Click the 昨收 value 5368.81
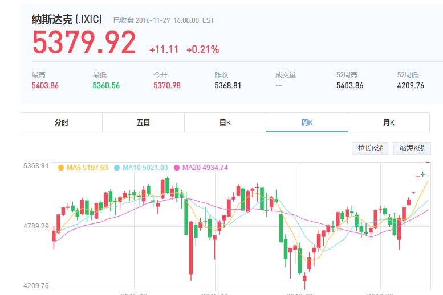This screenshot has height=295, width=443. pos(228,86)
